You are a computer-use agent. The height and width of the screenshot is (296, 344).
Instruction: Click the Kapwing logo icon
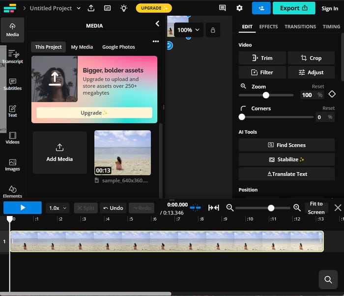[10, 8]
